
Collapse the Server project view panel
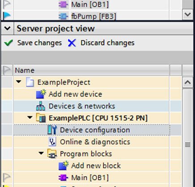coord(7,28)
